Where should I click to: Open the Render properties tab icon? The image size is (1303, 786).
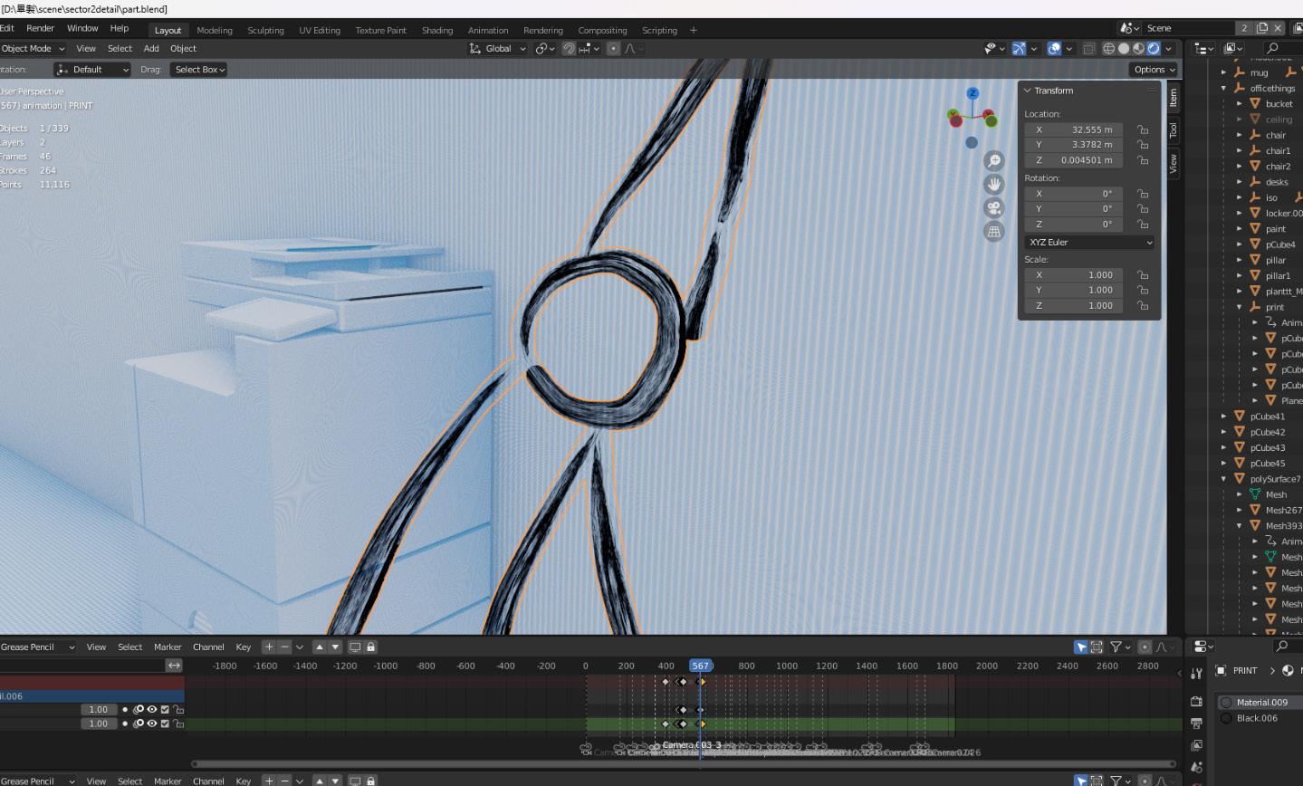coord(1196,702)
